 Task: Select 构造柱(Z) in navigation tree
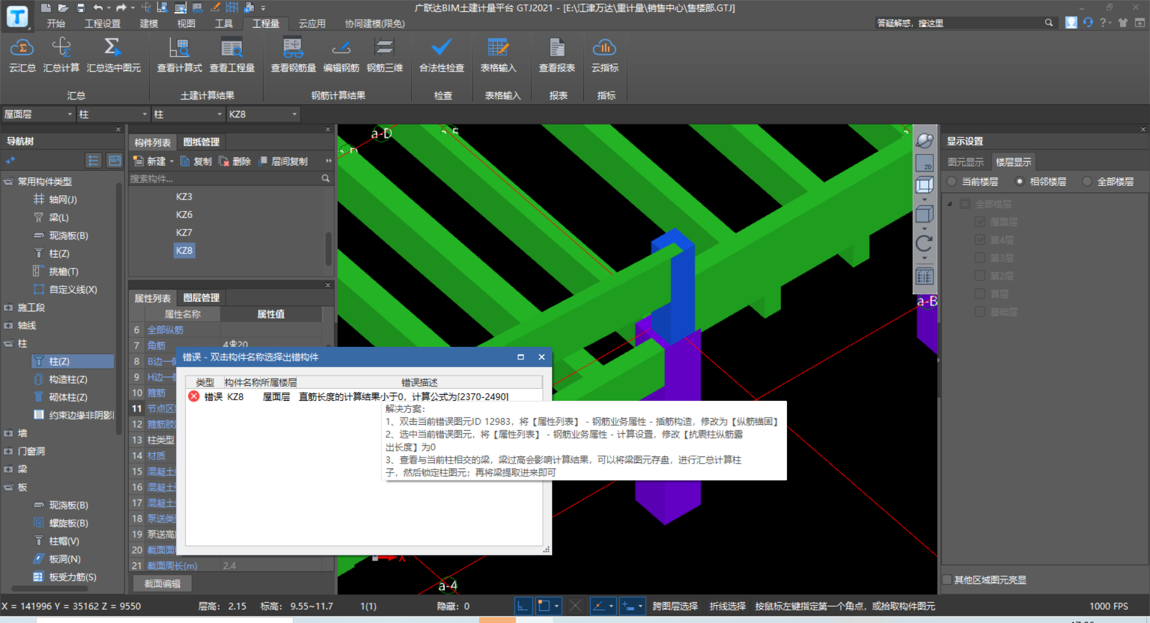[68, 379]
